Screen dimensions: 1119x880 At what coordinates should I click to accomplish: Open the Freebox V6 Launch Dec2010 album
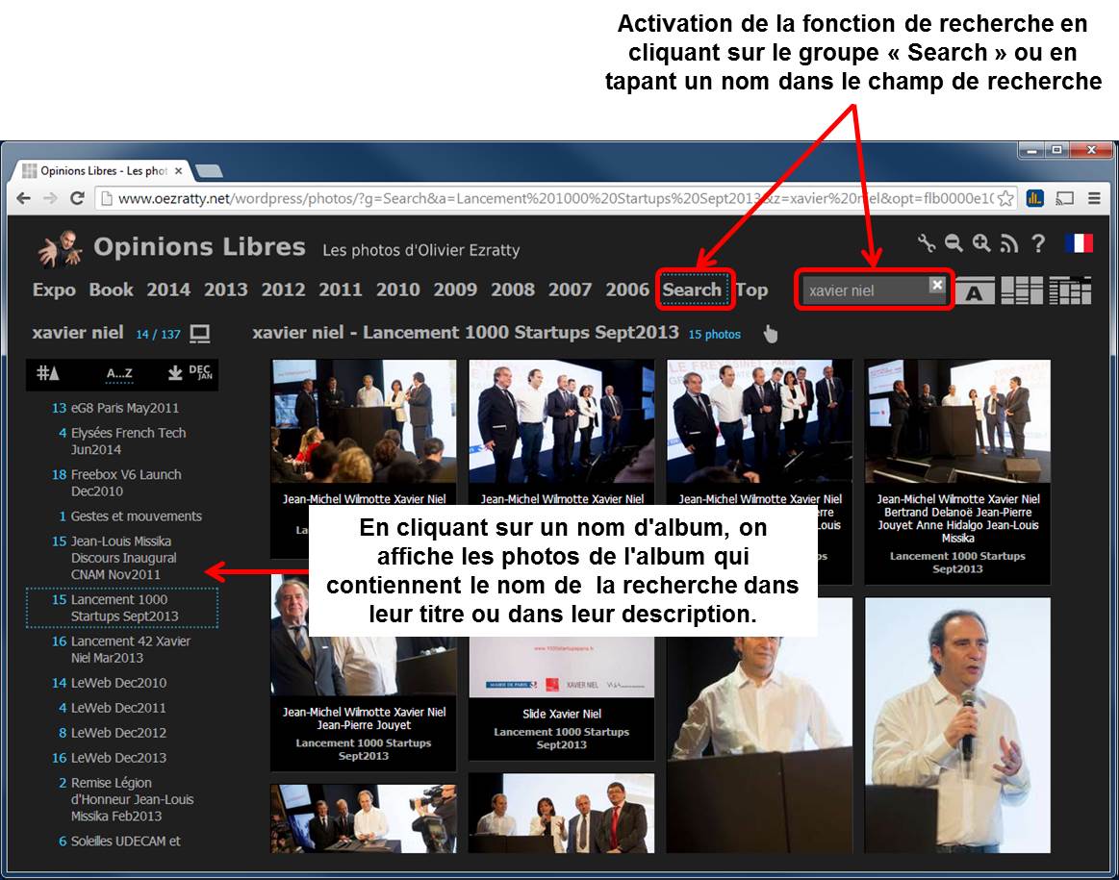pos(125,483)
